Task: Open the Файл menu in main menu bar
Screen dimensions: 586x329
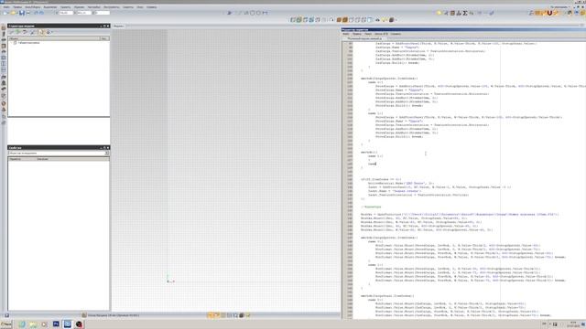Action: [6, 7]
